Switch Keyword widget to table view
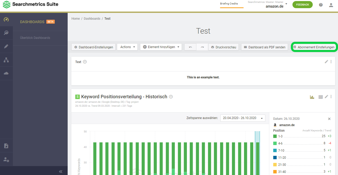This screenshot has width=338, height=175. point(320,97)
